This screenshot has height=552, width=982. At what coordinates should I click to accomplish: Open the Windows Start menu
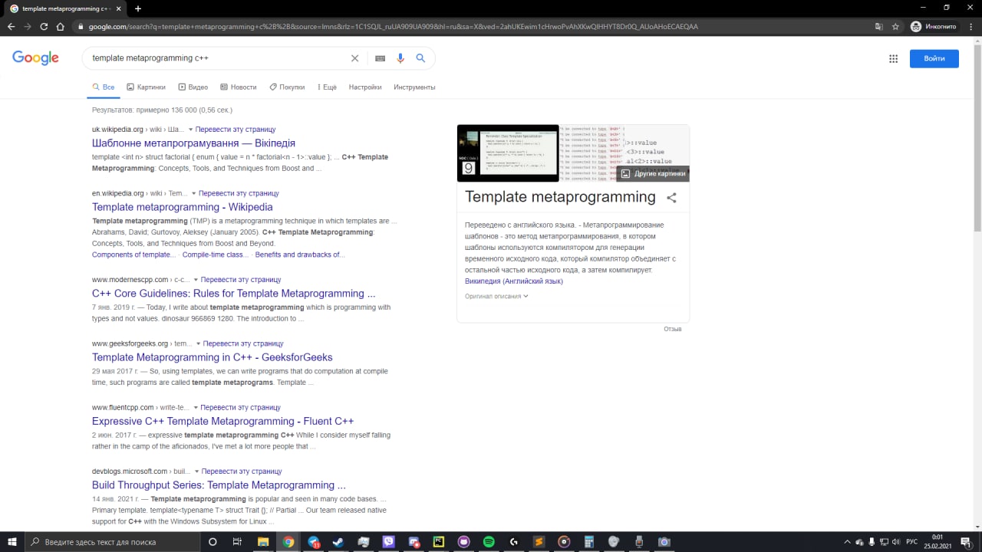coord(12,541)
